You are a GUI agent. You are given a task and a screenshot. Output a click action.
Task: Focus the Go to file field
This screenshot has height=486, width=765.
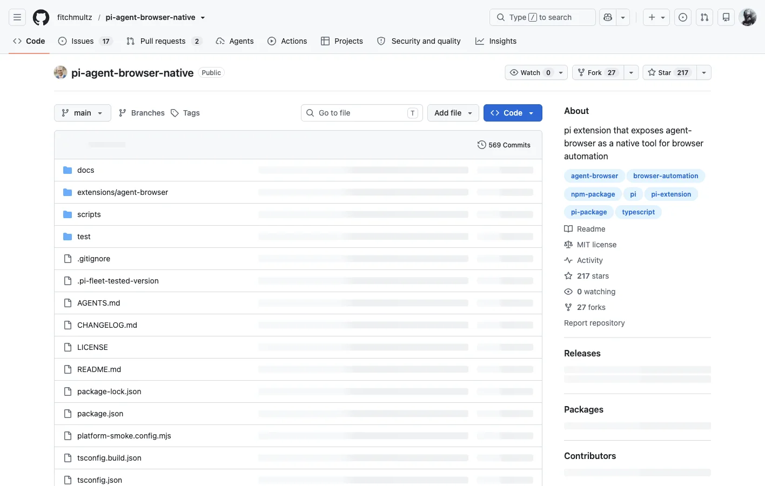click(x=362, y=113)
